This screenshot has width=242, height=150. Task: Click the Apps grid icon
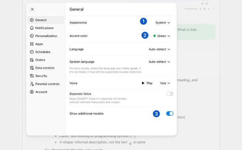pyautogui.click(x=32, y=44)
